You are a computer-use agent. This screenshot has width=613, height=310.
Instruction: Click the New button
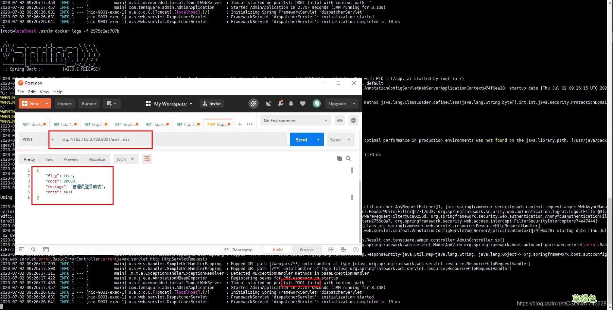coord(31,103)
